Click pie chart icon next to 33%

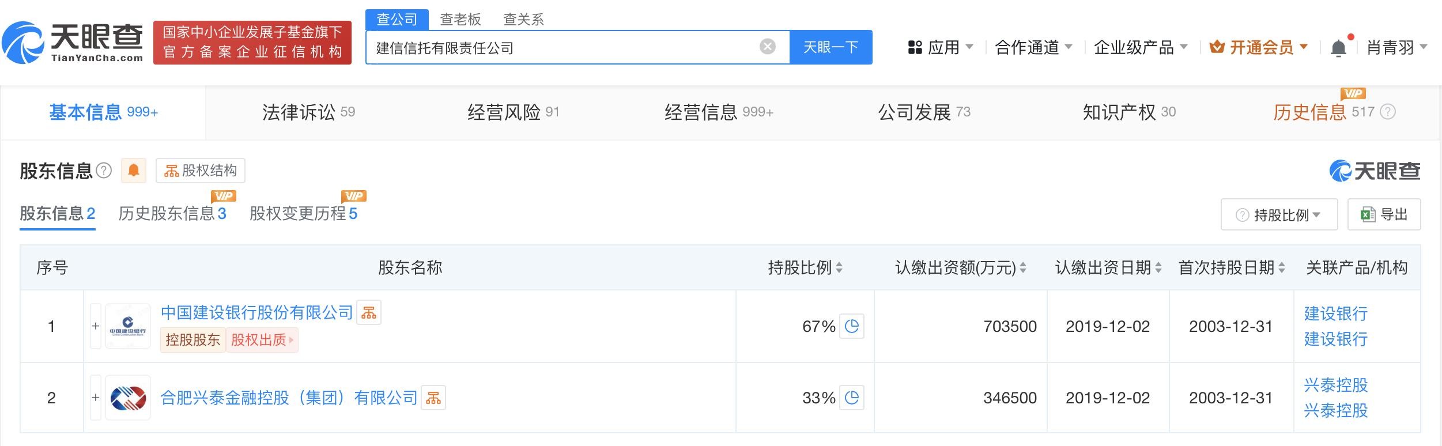pos(851,398)
